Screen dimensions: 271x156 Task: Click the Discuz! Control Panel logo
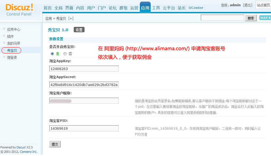[19, 10]
